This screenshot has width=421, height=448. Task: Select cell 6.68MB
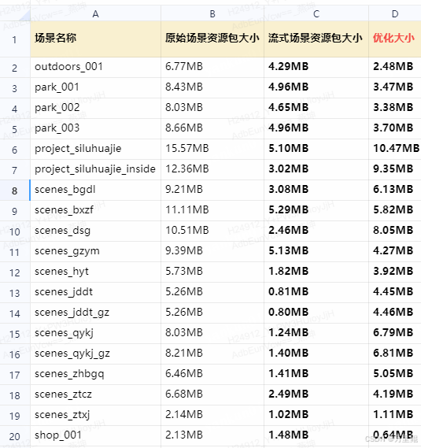point(212,395)
